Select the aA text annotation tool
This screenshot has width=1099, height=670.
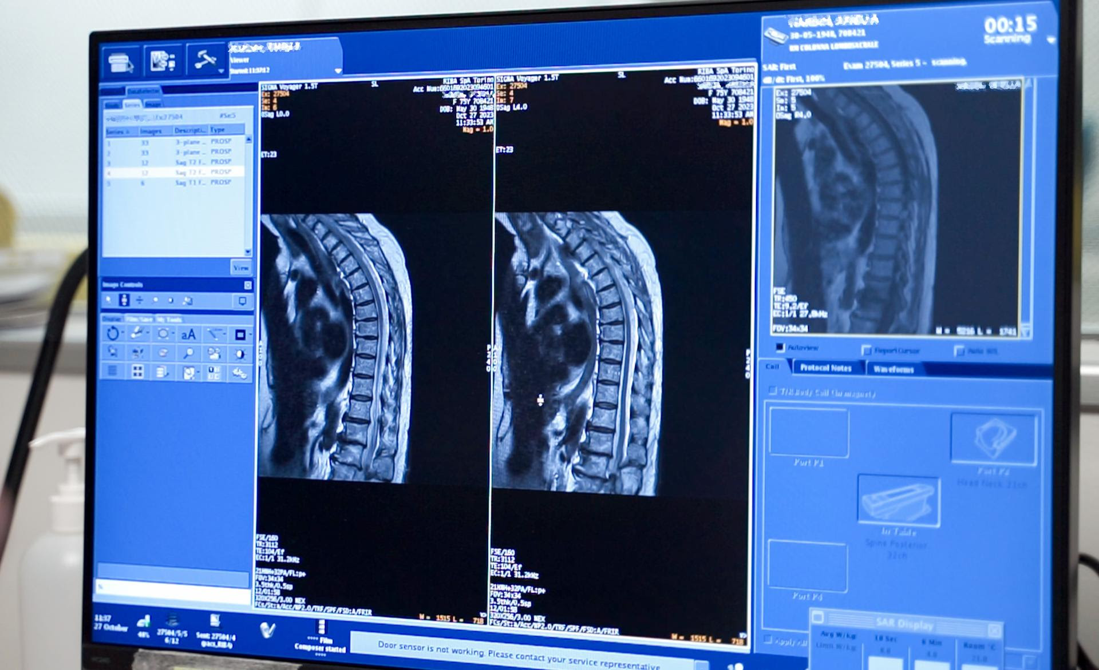189,334
